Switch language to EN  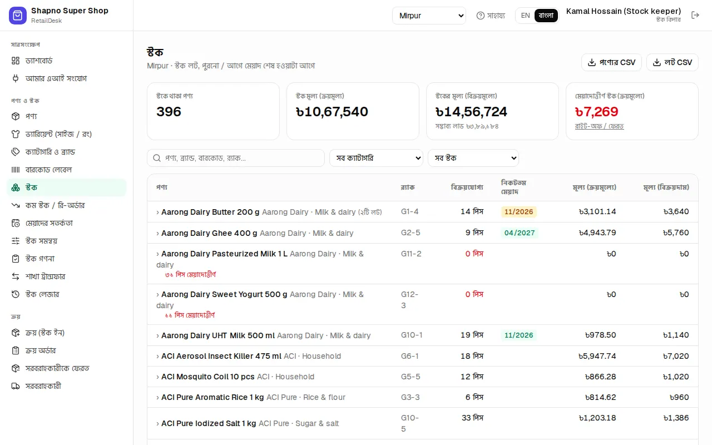tap(525, 16)
